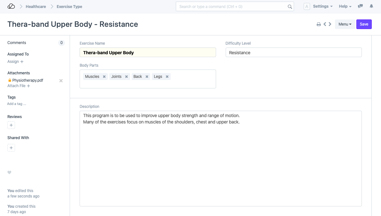Remove the Joints tag from Body Parts

127,77
